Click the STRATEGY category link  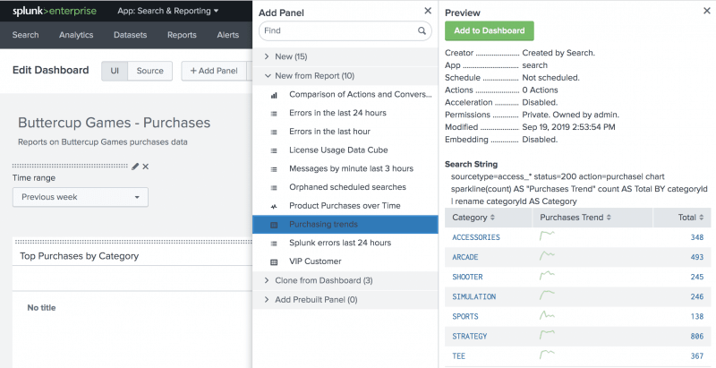[469, 336]
